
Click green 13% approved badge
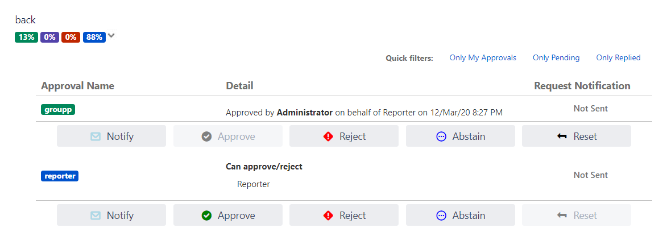[26, 38]
